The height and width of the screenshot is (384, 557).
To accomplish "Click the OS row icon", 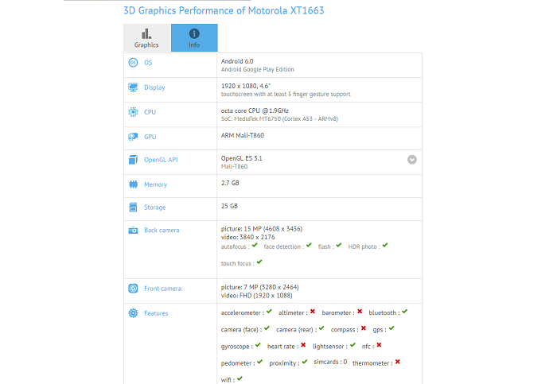I will 133,63.
